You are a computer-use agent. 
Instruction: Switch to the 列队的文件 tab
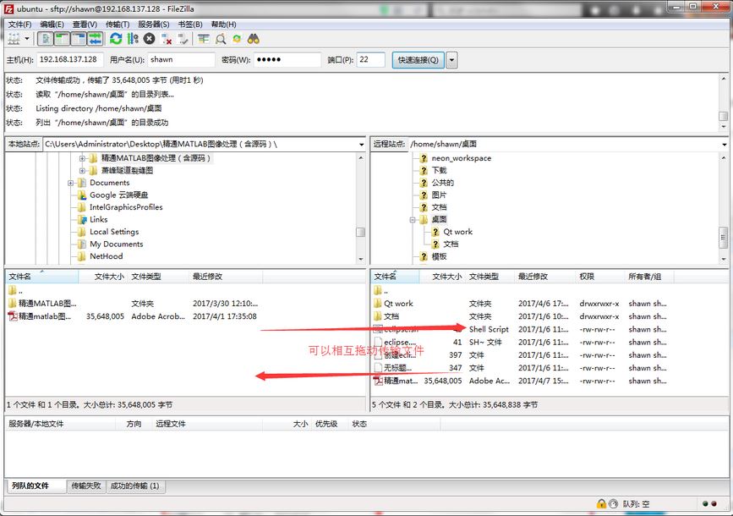[x=35, y=486]
